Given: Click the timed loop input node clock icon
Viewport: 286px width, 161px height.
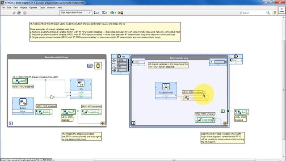Looking at the screenshot, I should tap(119, 56).
